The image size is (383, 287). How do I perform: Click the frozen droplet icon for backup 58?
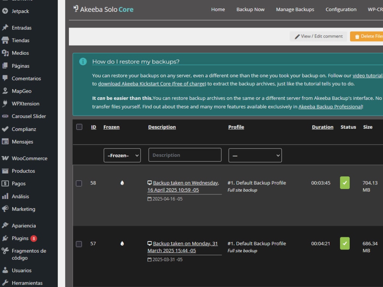click(x=122, y=183)
